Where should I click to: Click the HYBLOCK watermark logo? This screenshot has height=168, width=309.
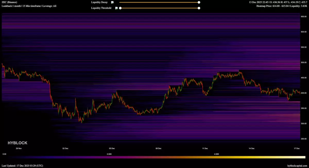(18, 143)
